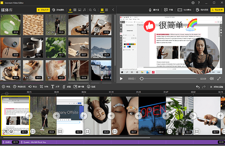Open the clip duration clock tool

click(19, 87)
